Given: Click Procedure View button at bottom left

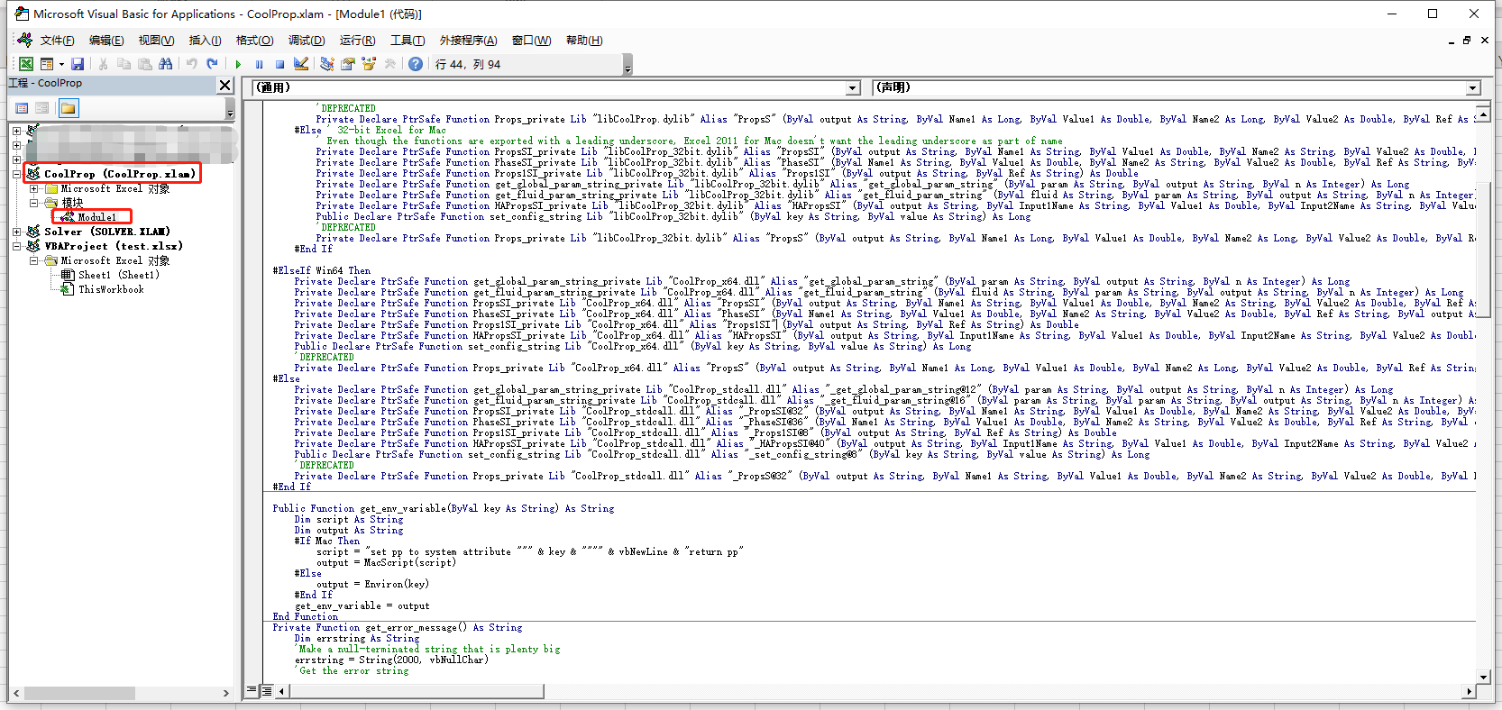Looking at the screenshot, I should point(252,691).
